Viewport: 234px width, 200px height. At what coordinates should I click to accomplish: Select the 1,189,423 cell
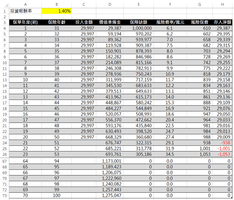coord(110,167)
